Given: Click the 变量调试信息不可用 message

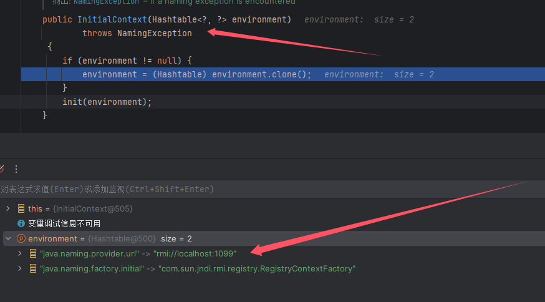Looking at the screenshot, I should [x=64, y=223].
